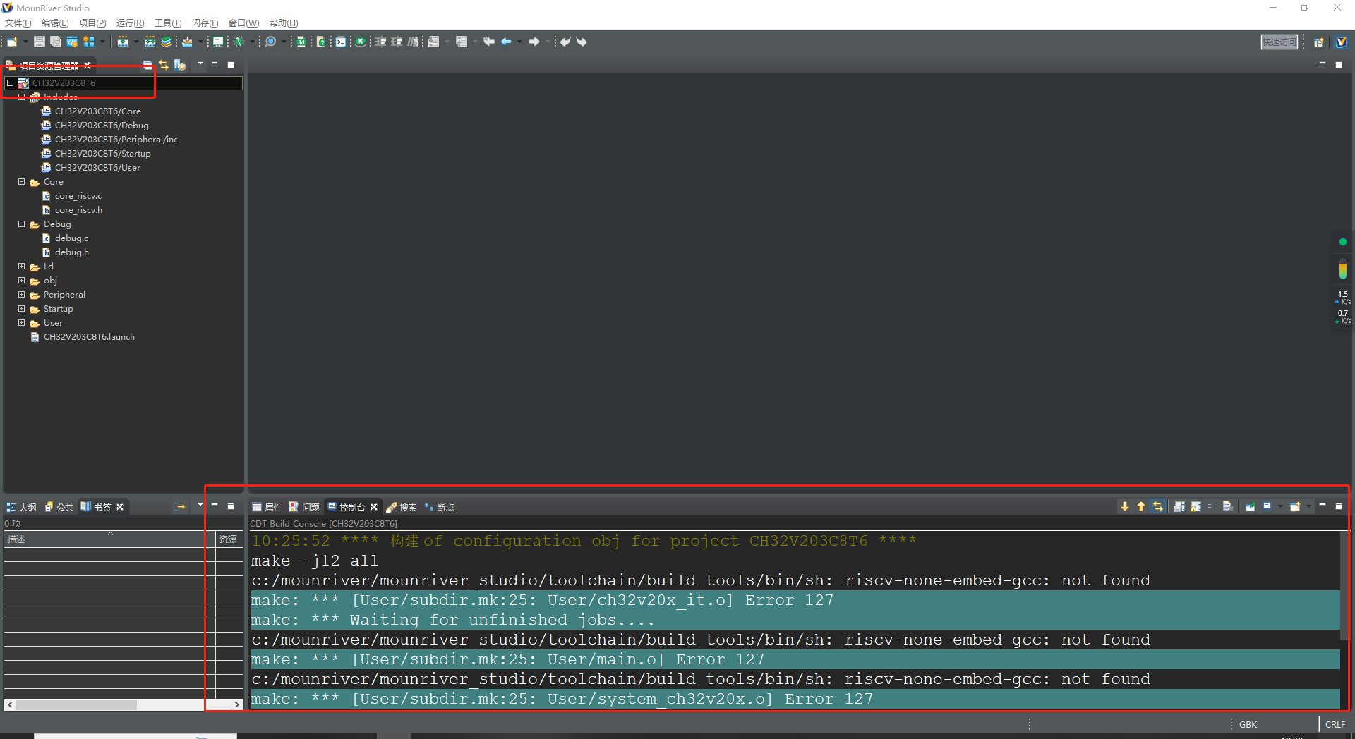Switch to the 大纲 tab

tap(22, 507)
